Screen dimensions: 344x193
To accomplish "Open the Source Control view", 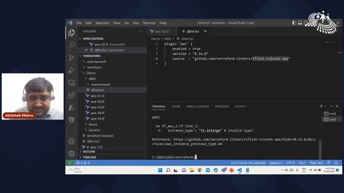I will pos(71,57).
